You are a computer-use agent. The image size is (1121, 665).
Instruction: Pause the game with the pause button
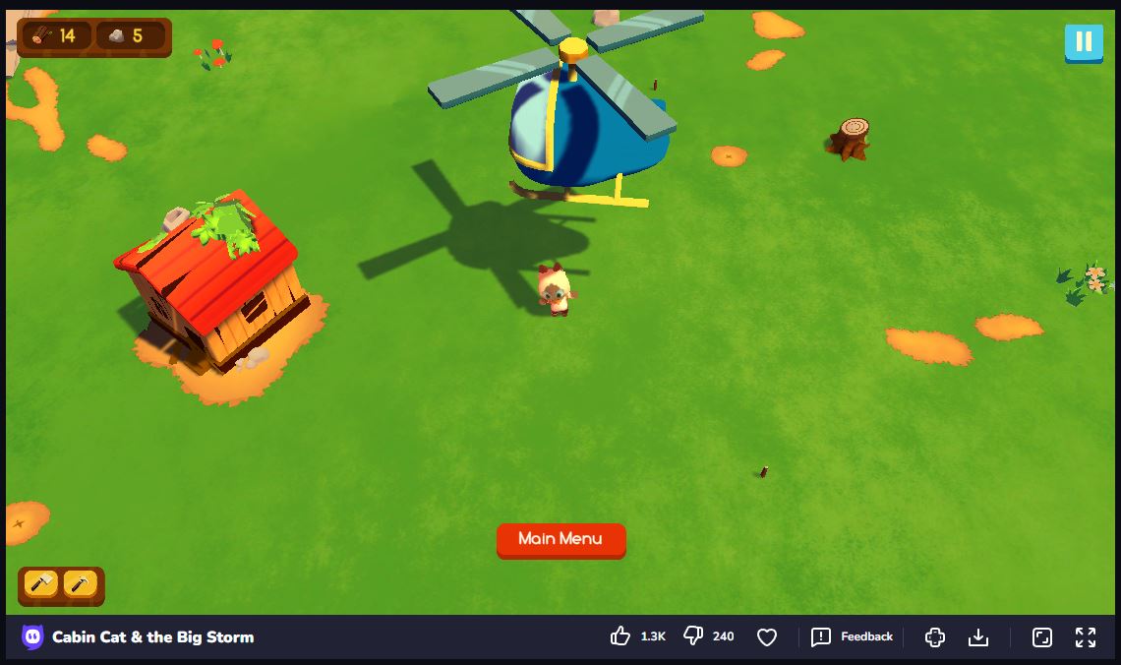pyautogui.click(x=1084, y=43)
